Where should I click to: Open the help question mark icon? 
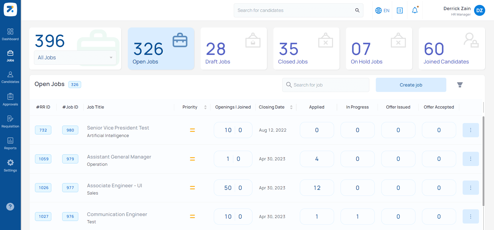pos(10,207)
